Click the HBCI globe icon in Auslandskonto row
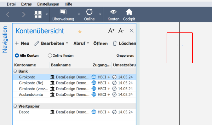Viewport: 212px width, 125px height. 94,94
